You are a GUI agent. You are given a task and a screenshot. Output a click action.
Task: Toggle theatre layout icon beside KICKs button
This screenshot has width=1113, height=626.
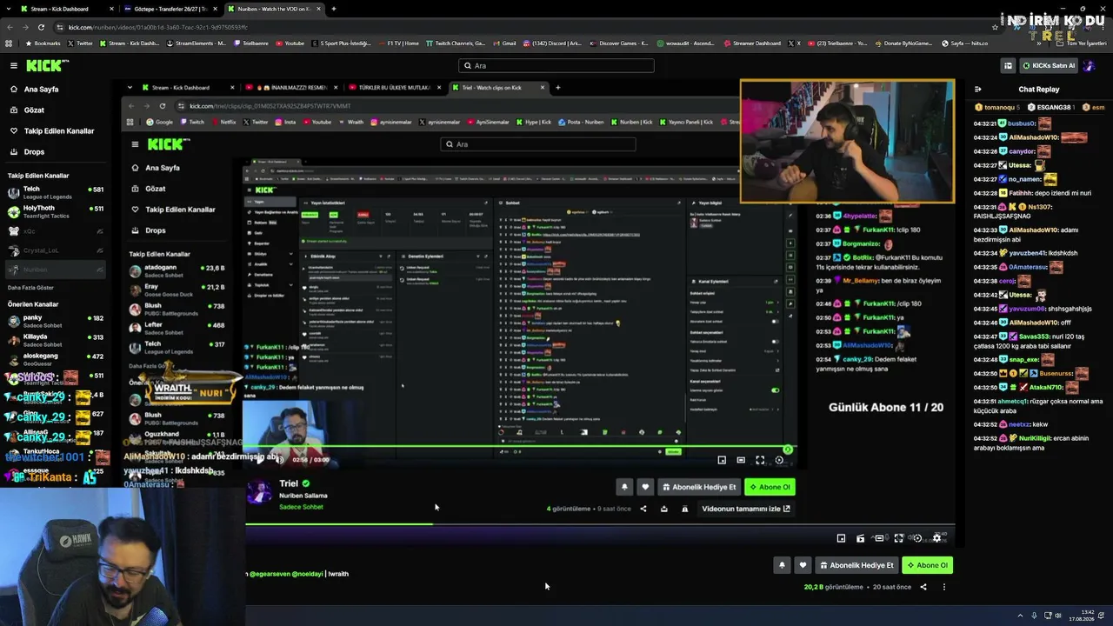coord(1008,65)
